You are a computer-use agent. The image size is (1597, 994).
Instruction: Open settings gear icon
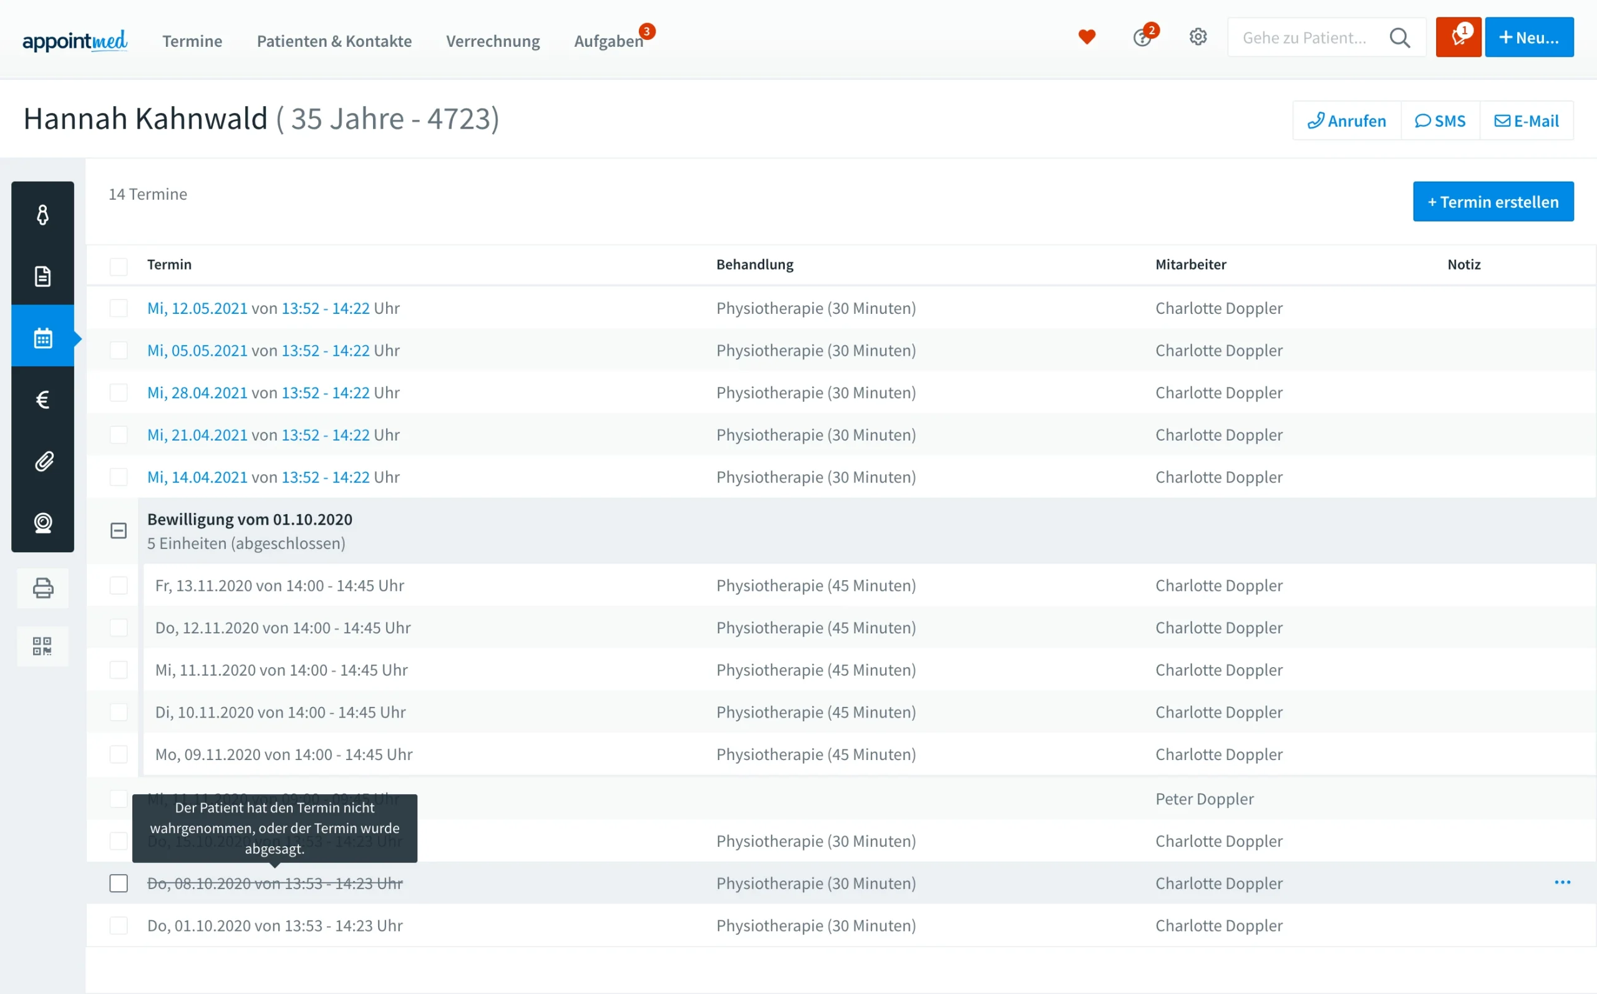[1197, 37]
